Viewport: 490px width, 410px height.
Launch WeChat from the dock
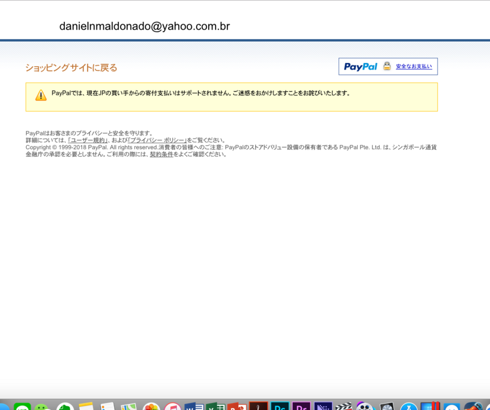point(43,407)
